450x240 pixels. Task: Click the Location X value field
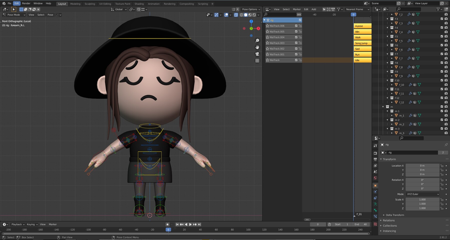422,166
